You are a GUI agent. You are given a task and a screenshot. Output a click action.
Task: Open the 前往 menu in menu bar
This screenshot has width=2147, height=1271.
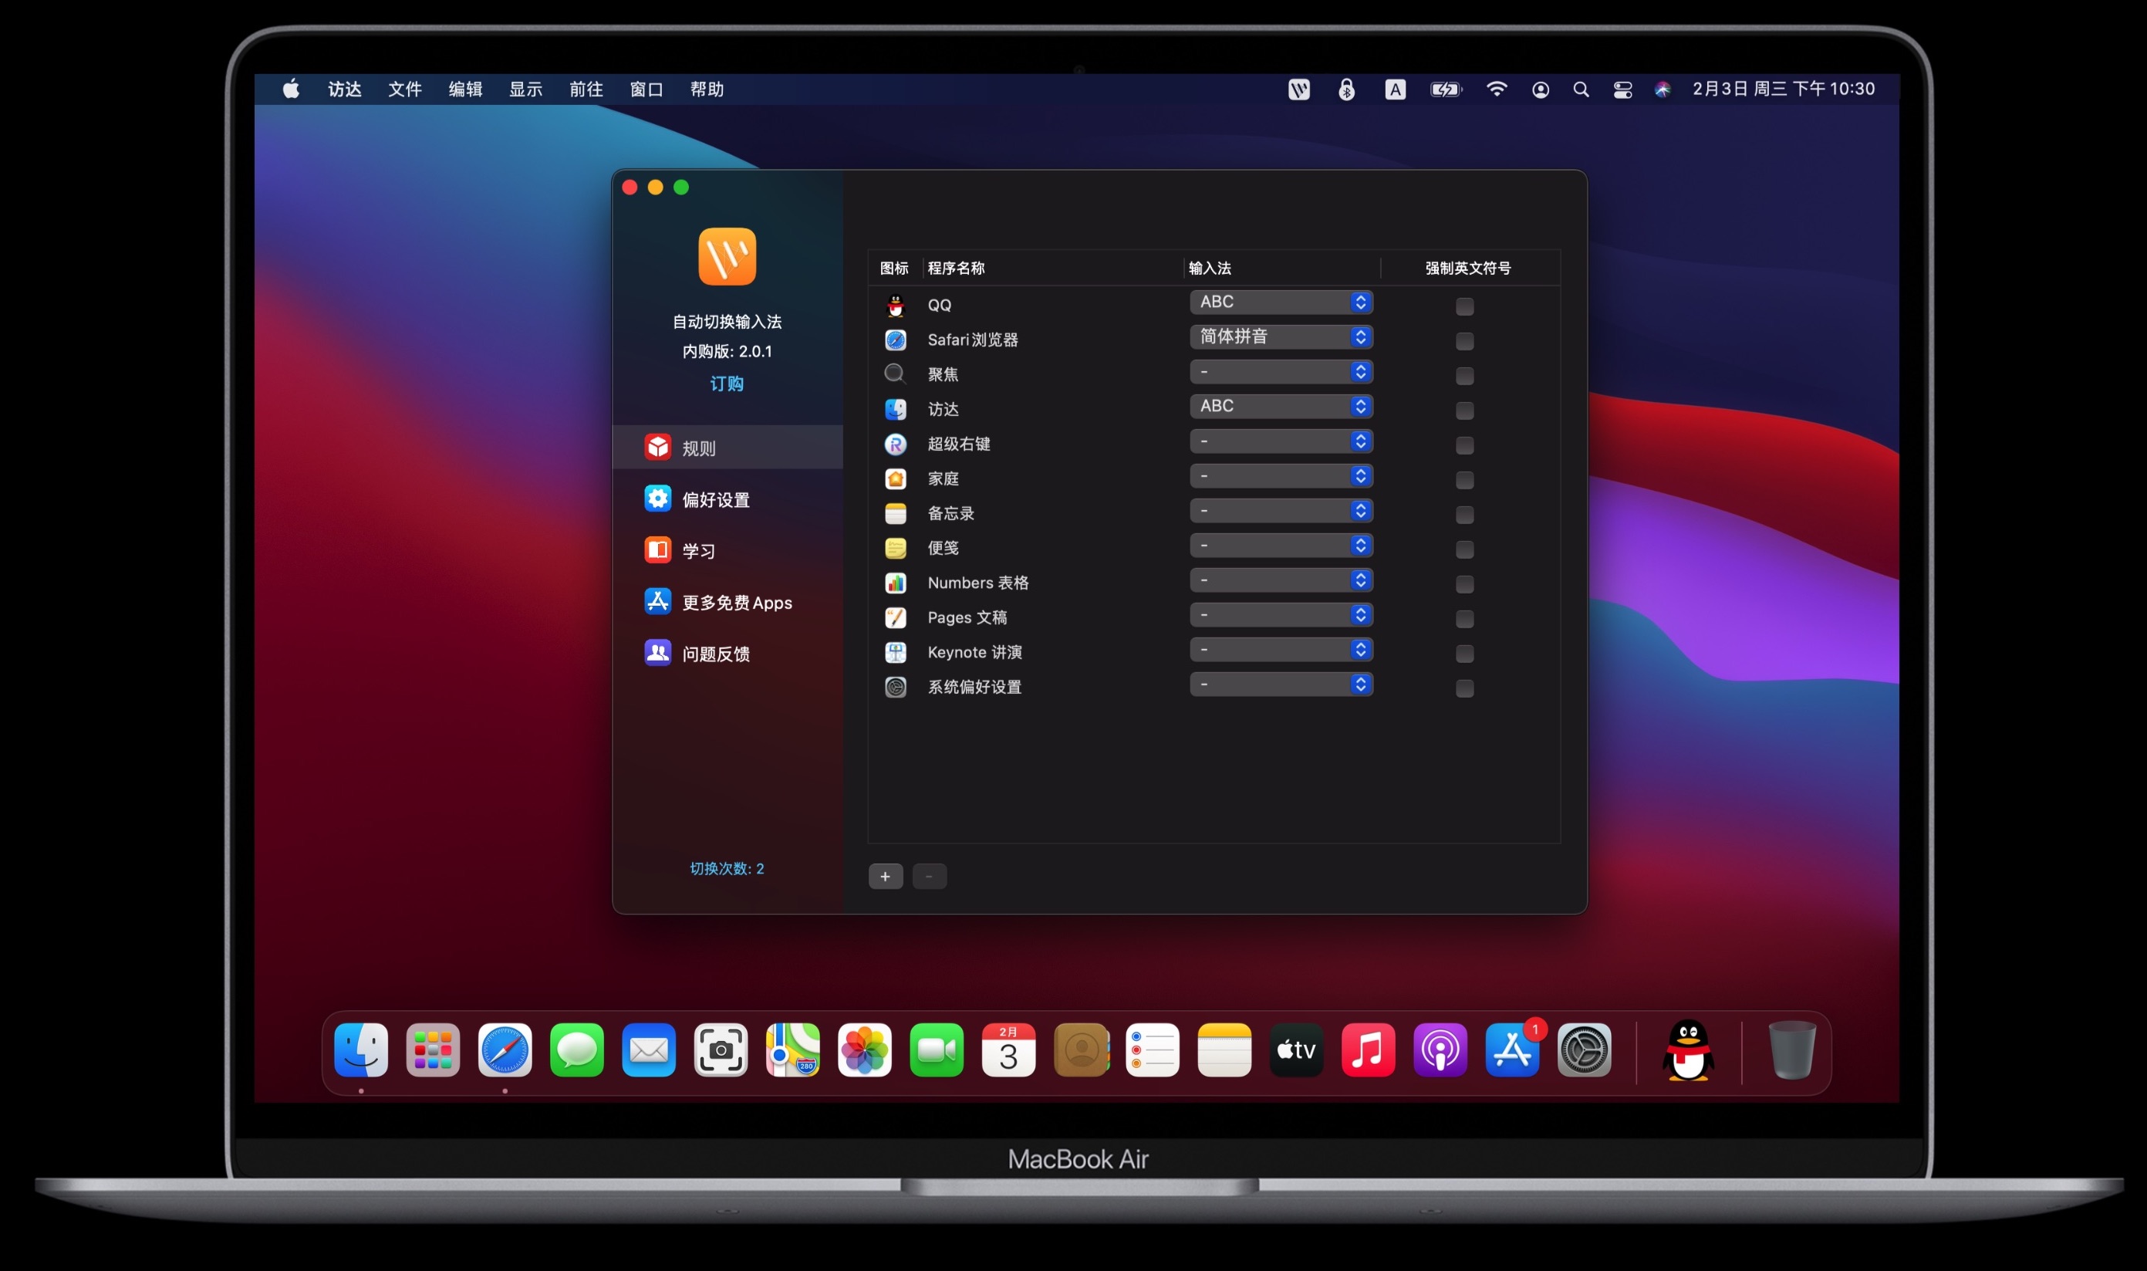point(586,89)
